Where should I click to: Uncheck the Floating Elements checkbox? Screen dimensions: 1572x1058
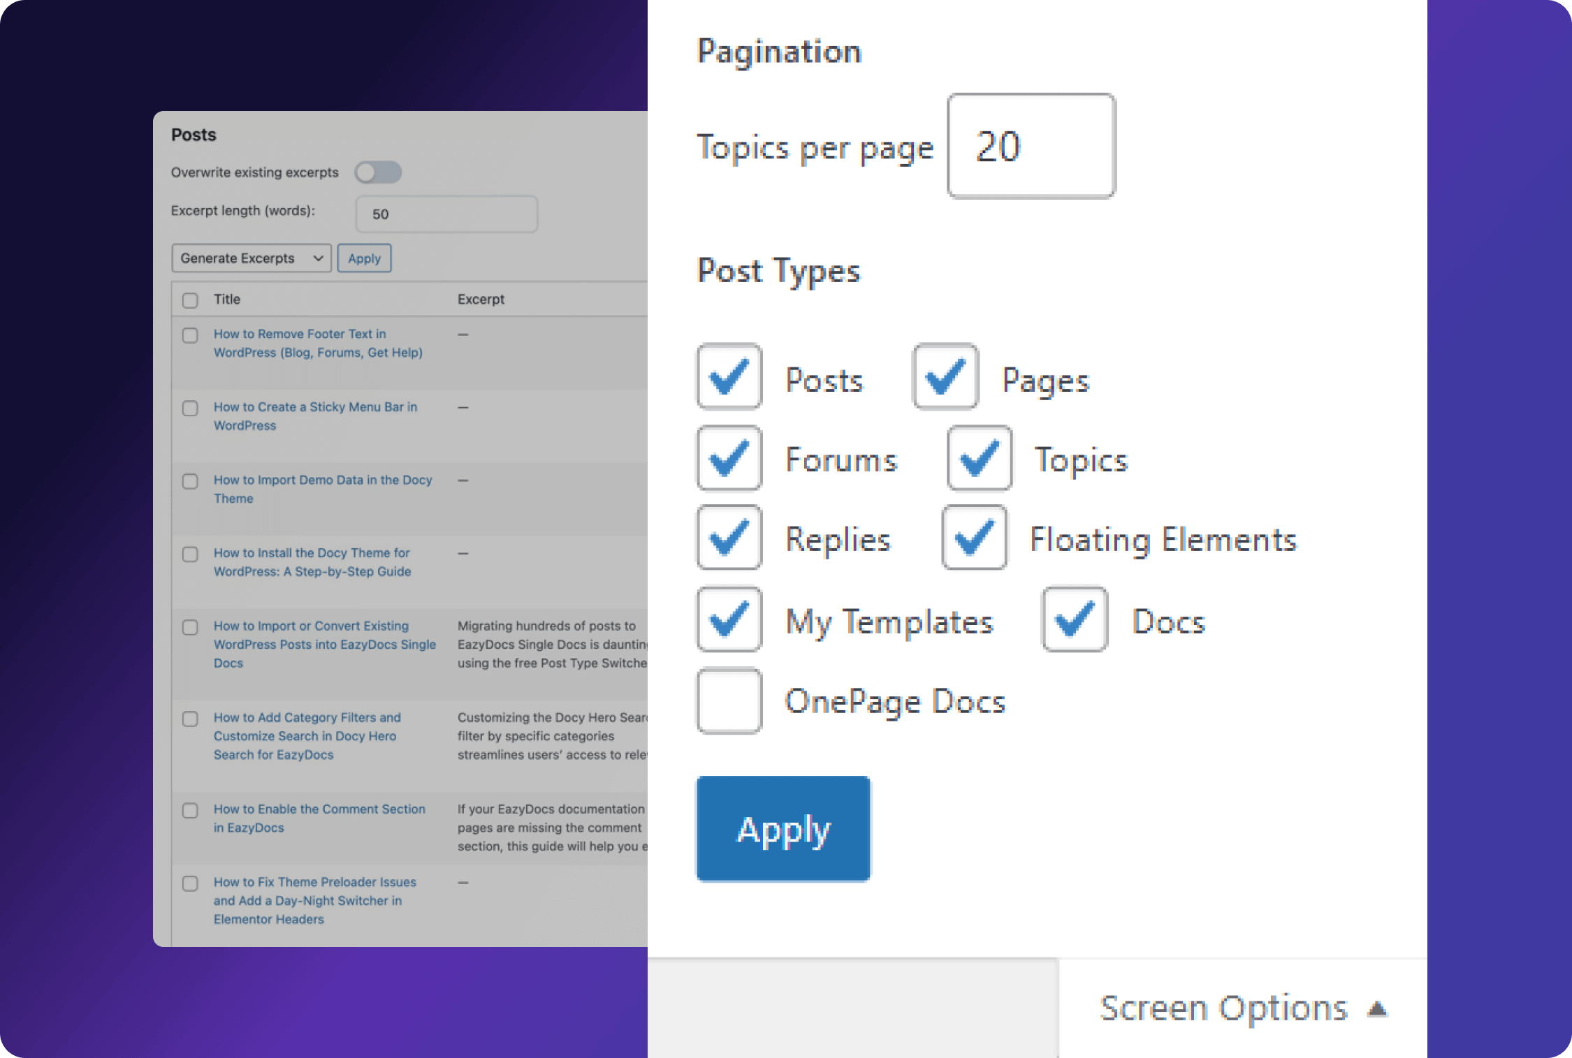(x=974, y=538)
